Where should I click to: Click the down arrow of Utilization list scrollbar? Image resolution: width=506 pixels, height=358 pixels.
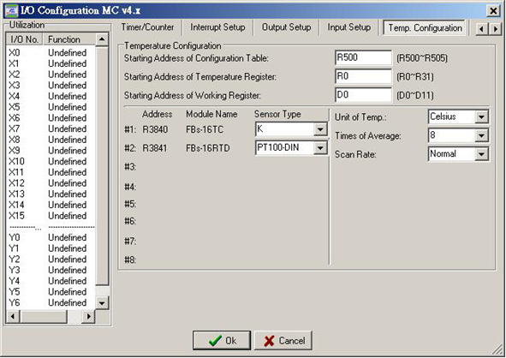[x=102, y=303]
